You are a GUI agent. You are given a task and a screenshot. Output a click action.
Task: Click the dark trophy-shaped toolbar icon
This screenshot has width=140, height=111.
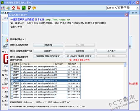point(29,8)
